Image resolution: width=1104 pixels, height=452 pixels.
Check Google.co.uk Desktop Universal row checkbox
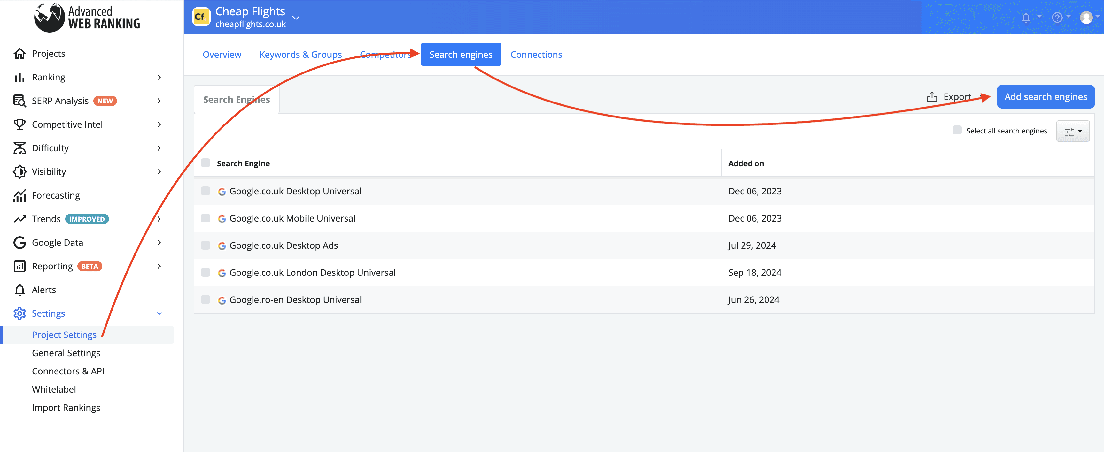(206, 191)
